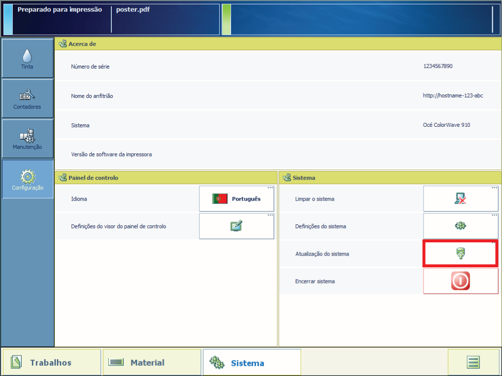The image size is (502, 376).
Task: Click Versão de software da impressora row
Action: click(278, 154)
